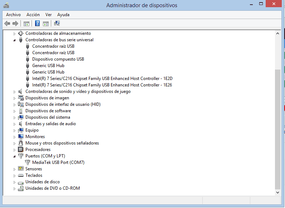Image resolution: width=285 pixels, height=208 pixels.
Task: Collapse Puertos (COM y LPT) node
Action: (x=14, y=156)
